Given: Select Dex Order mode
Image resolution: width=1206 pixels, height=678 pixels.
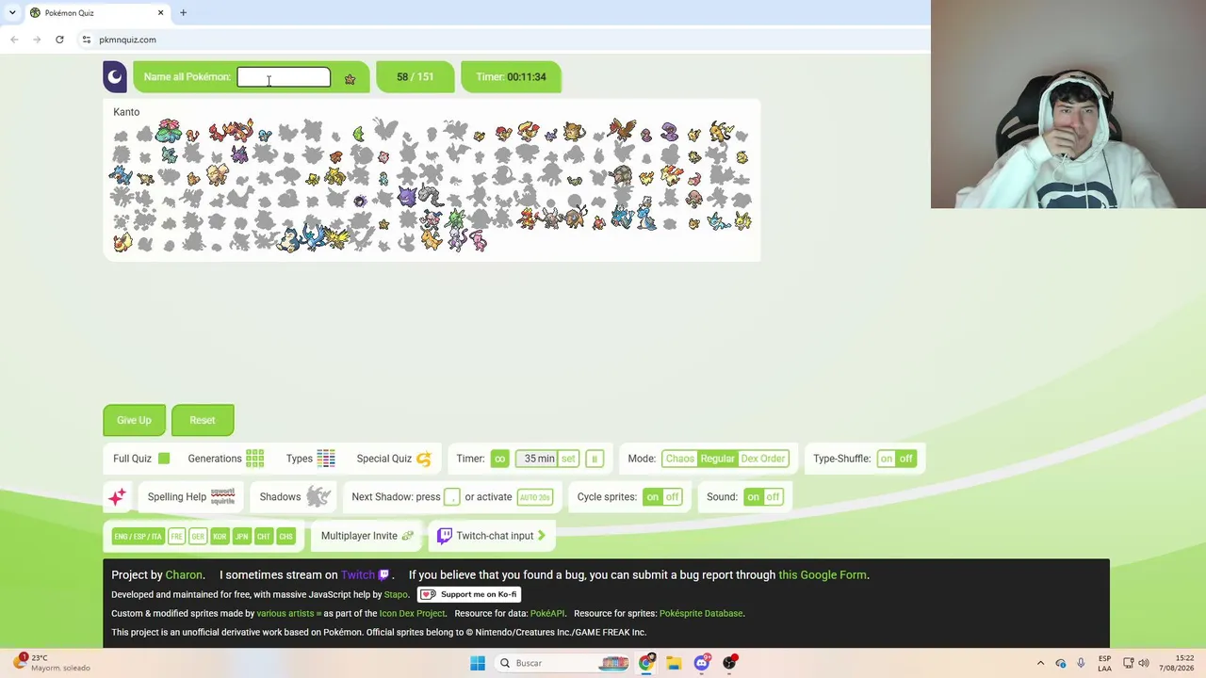Looking at the screenshot, I should (762, 459).
